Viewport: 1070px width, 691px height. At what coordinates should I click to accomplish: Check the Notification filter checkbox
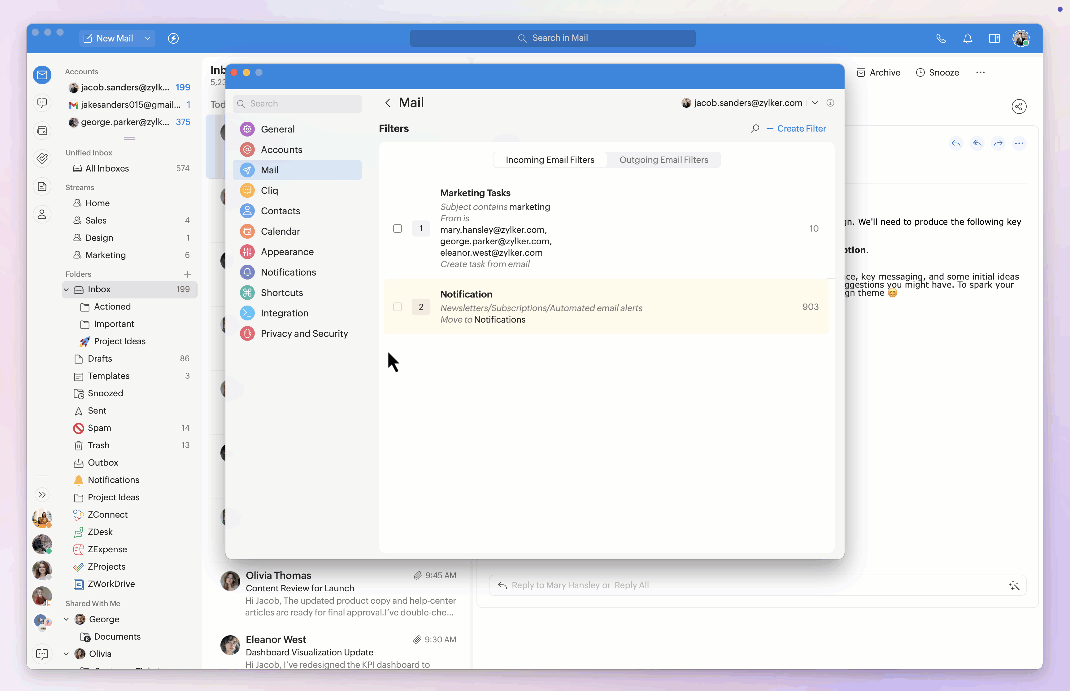(x=398, y=306)
